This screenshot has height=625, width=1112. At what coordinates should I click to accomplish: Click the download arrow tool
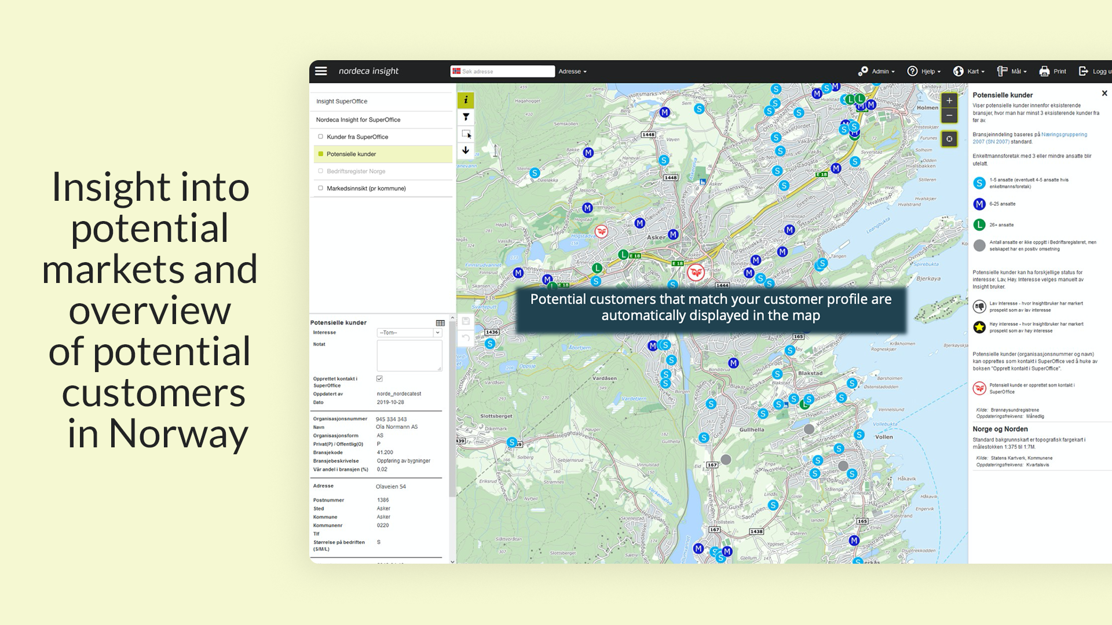pyautogui.click(x=466, y=150)
